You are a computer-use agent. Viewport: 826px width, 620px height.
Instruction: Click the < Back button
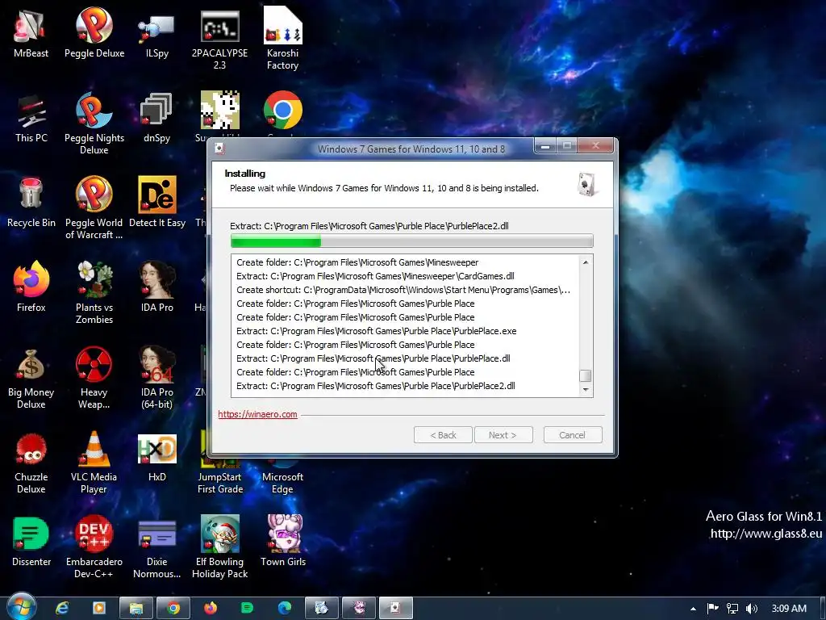(443, 435)
